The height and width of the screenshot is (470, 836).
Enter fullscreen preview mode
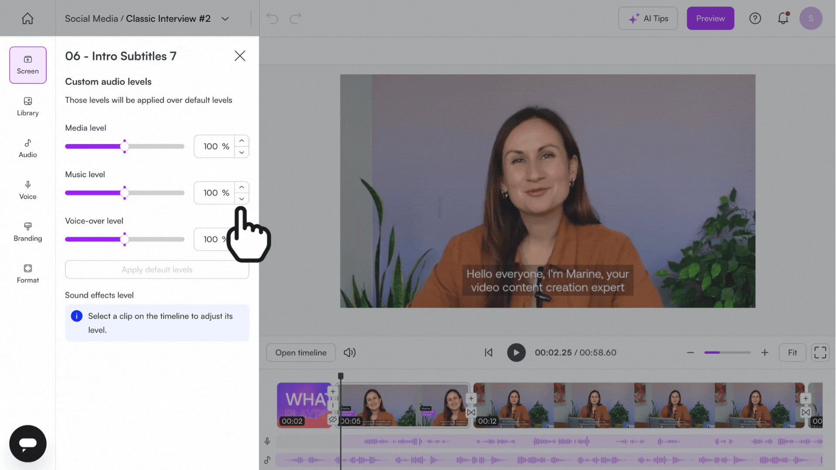820,352
